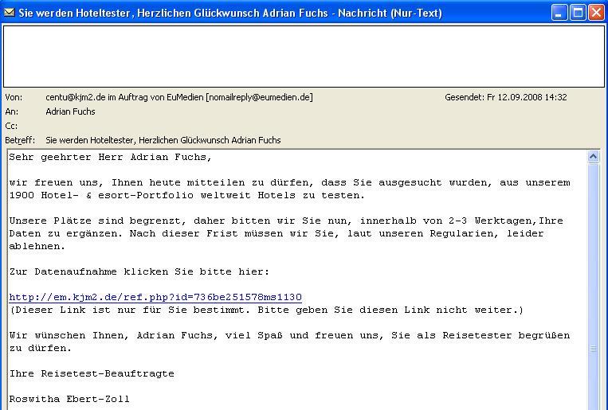
Task: Maximize the email message window
Action: click(578, 13)
